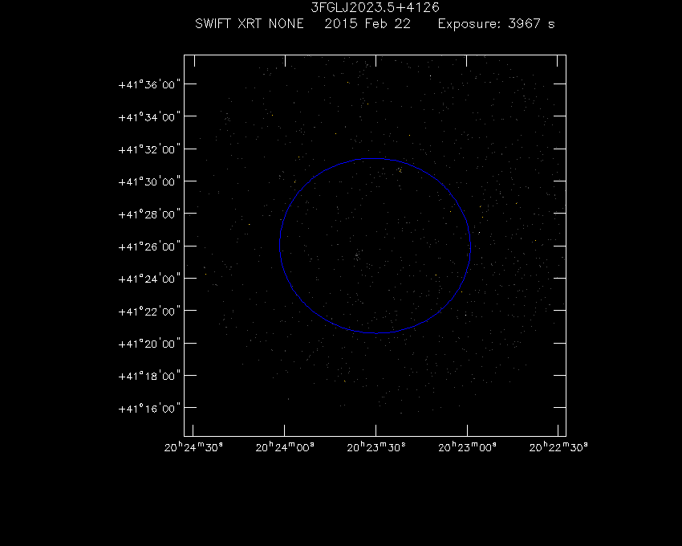682x546 pixels.
Task: Click the declination label +41°20'00"
Action: (149, 344)
